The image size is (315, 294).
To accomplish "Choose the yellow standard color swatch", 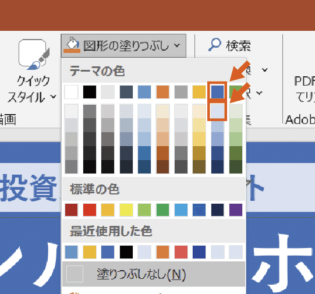I will tap(126, 210).
